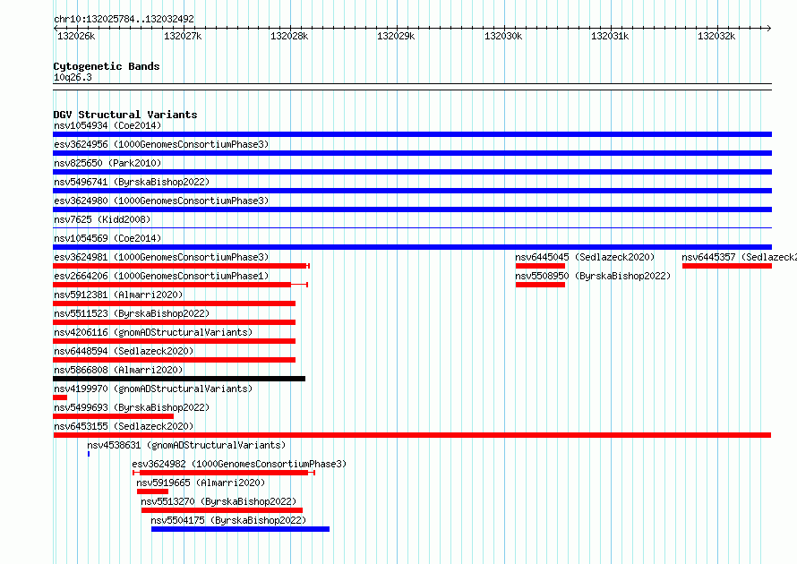Open the nsv1054569 (Coe2014) variant label

[107, 238]
